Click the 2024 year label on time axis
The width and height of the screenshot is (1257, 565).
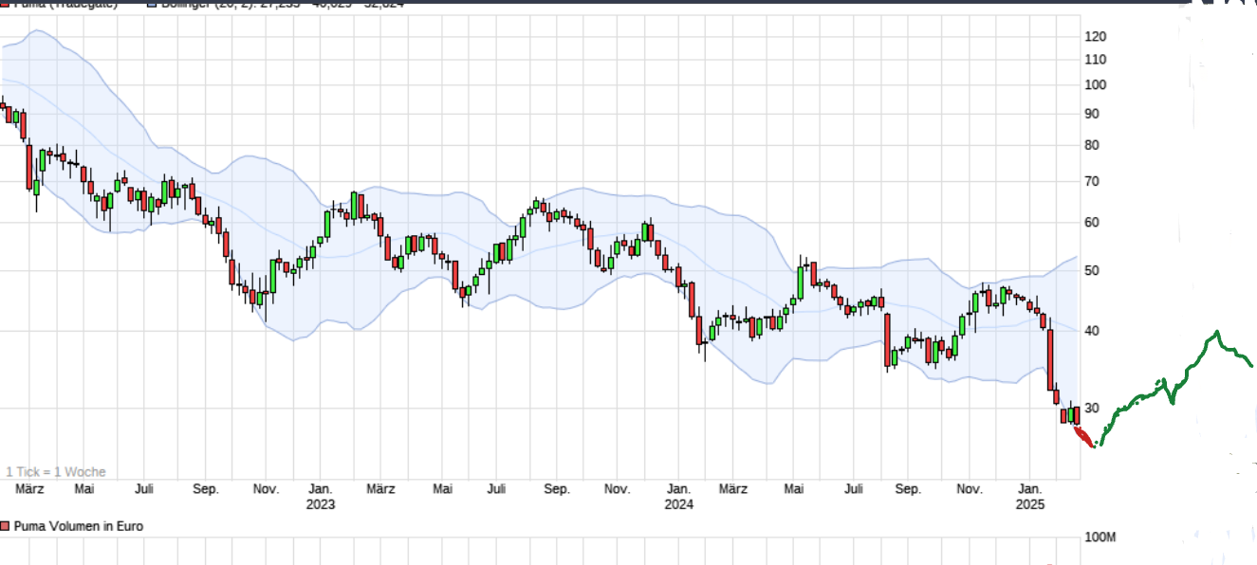click(678, 504)
